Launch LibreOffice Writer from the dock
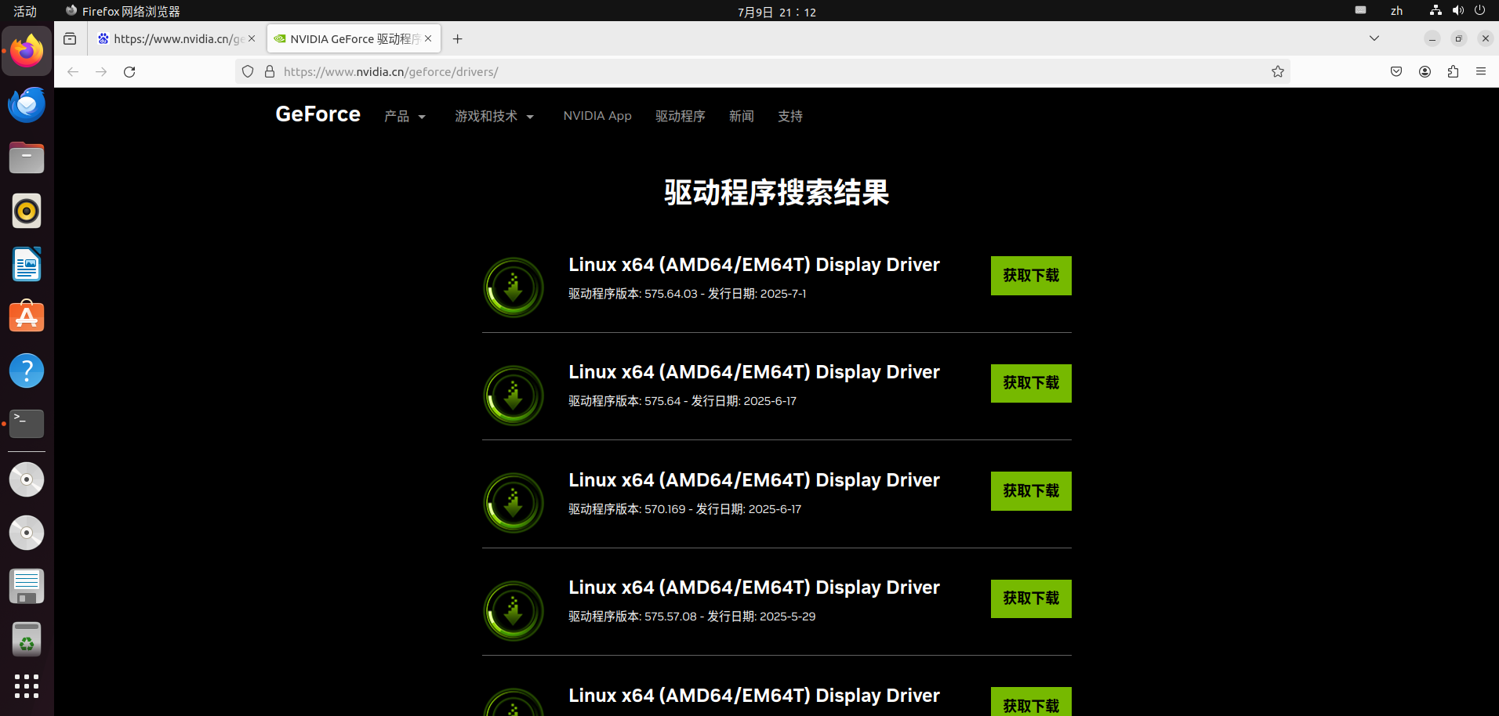Image resolution: width=1499 pixels, height=716 pixels. pos(27,264)
